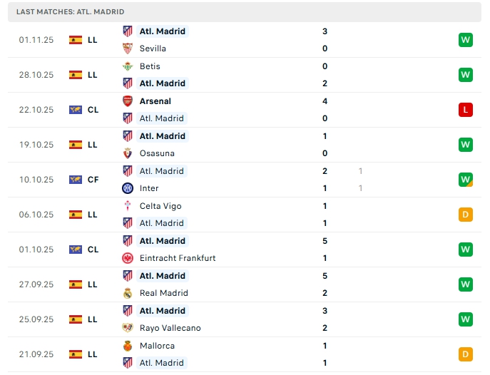Click the Eintracht Frankfurt club crest
Image resolution: width=490 pixels, height=375 pixels.
[128, 258]
